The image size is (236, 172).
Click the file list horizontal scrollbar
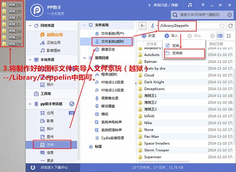[164, 162]
